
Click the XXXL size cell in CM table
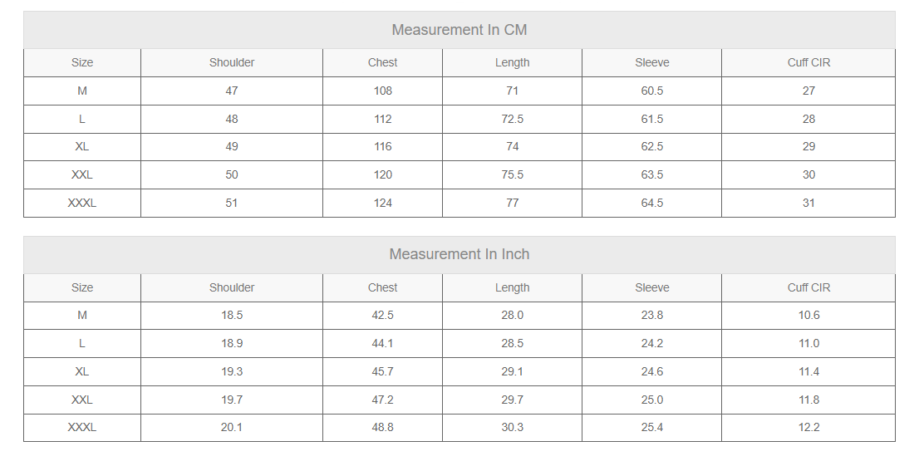tap(82, 203)
